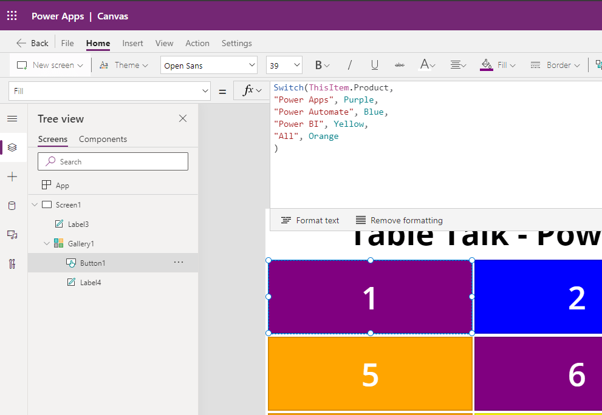Image resolution: width=602 pixels, height=415 pixels.
Task: Switch to the Screens tab
Action: [x=53, y=139]
